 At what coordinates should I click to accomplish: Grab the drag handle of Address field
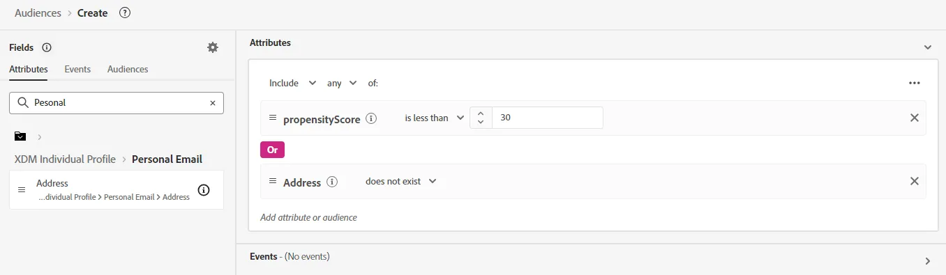pos(22,189)
